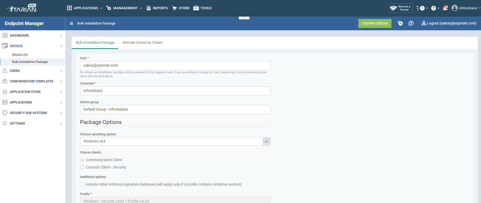This screenshot has width=481, height=203.
Task: Click the help chat bubble icon
Action: click(x=411, y=23)
